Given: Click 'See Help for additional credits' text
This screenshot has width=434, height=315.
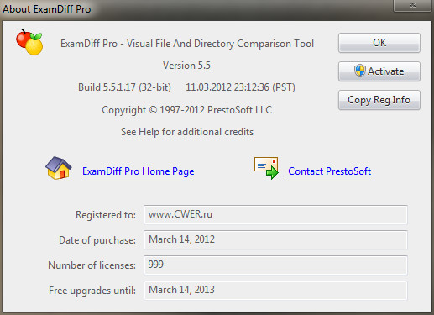Looking at the screenshot, I should pyautogui.click(x=187, y=132).
